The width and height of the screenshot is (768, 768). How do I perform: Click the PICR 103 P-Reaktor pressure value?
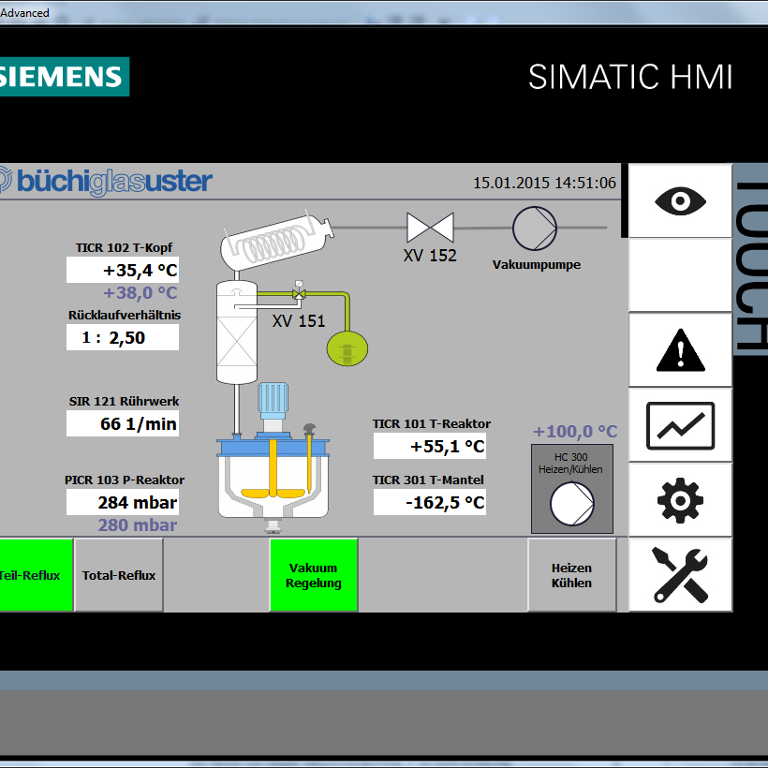123,503
